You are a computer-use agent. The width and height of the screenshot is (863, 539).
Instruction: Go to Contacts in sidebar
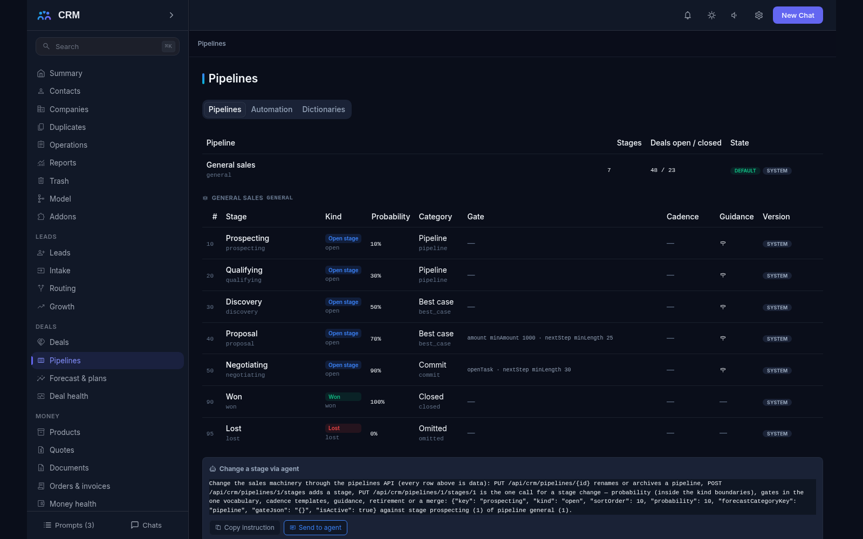pyautogui.click(x=107, y=91)
